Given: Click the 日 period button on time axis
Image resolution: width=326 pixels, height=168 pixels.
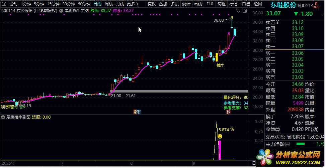Looking at the screenshot, I should 254,163.
